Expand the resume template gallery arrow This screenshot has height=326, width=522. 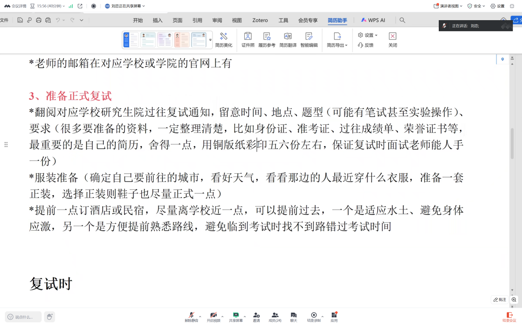point(211,40)
